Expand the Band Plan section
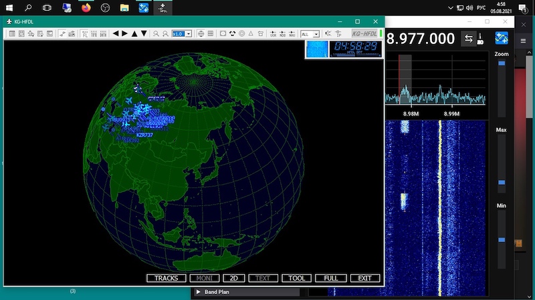 click(199, 292)
